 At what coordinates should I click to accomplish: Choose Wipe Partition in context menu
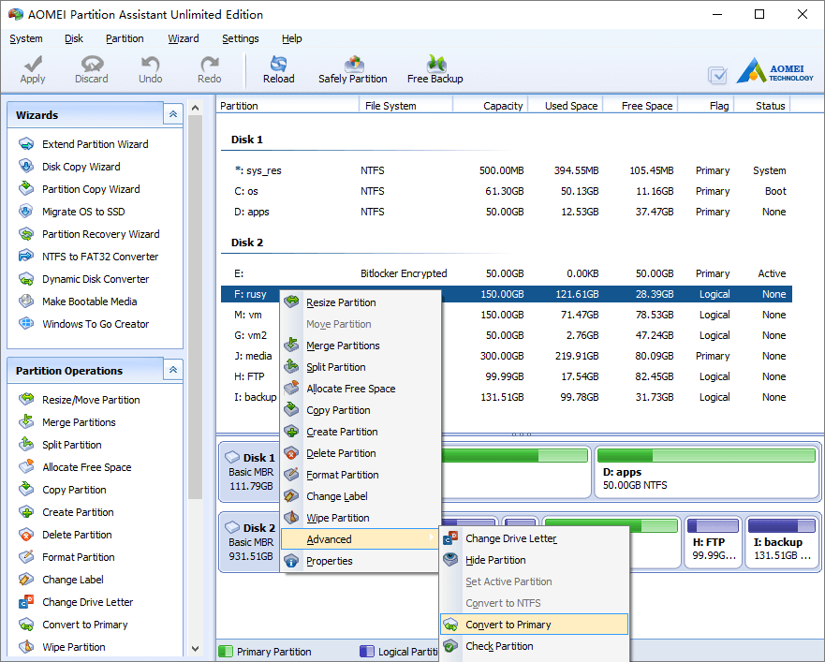pos(337,518)
